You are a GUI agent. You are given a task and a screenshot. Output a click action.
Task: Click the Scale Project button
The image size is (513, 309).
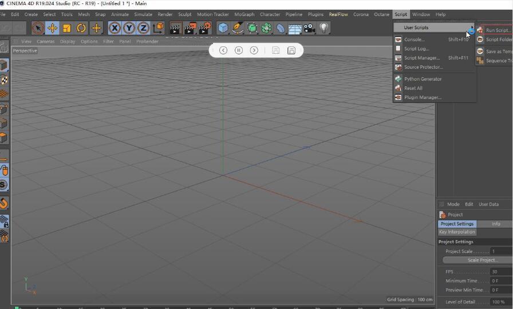(478, 260)
